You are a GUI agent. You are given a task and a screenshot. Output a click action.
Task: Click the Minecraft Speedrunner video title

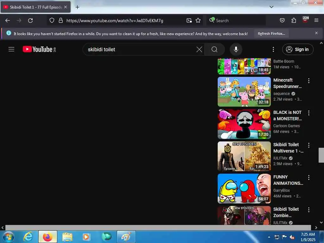point(287,83)
